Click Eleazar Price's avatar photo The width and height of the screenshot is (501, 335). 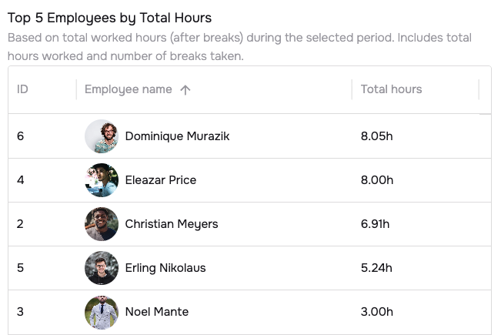click(102, 180)
